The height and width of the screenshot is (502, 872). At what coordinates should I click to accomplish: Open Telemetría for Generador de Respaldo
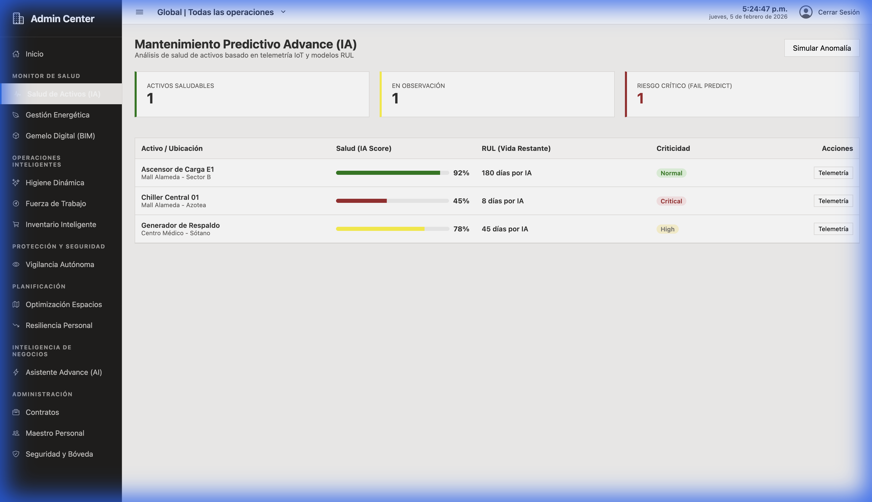[x=833, y=229]
